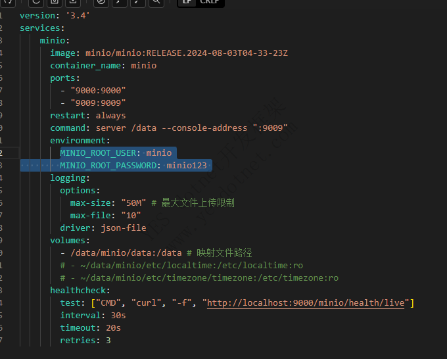Click the "retries" key
447x359 pixels.
(x=78, y=341)
